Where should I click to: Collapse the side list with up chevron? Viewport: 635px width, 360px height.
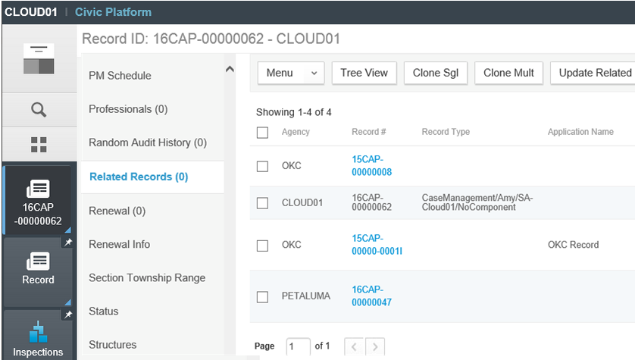point(230,70)
